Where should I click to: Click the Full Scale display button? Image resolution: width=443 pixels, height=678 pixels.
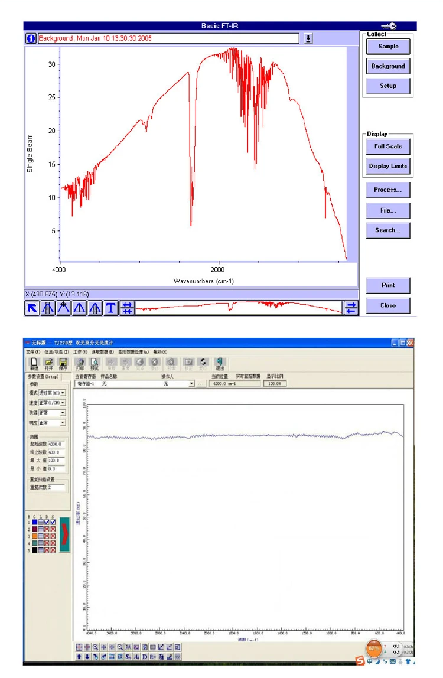point(388,146)
